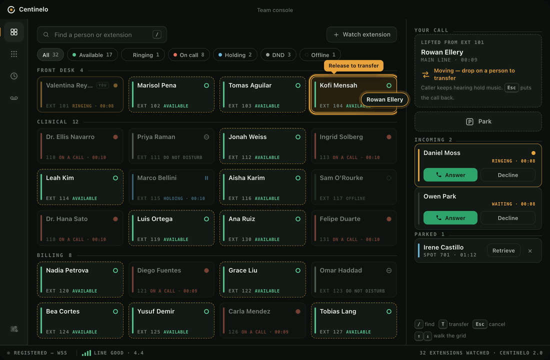Choose the Bea Cortes card
This screenshot has width=550, height=360.
tap(80, 320)
